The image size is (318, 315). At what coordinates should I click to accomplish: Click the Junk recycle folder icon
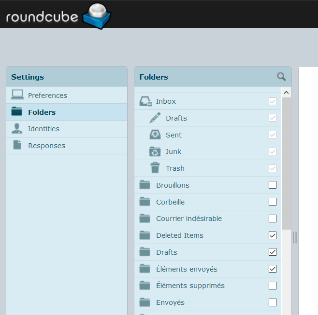(x=155, y=151)
